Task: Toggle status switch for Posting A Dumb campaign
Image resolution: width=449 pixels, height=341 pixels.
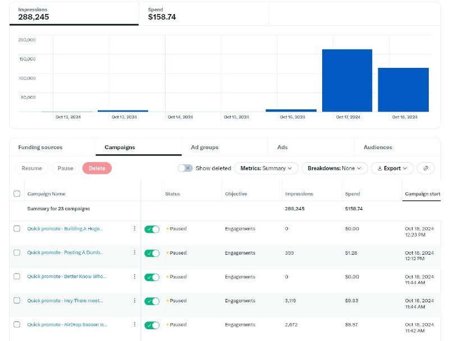Action: coord(152,253)
